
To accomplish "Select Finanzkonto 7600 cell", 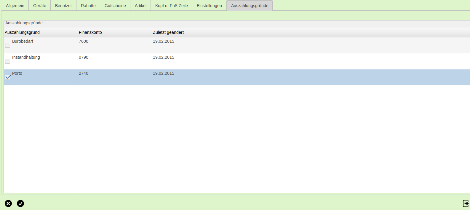I will click(84, 42).
